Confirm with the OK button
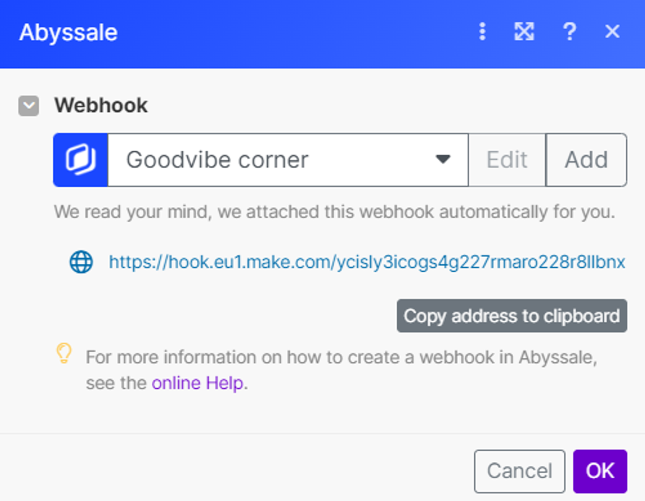Screen dimensions: 645x501 [600, 471]
